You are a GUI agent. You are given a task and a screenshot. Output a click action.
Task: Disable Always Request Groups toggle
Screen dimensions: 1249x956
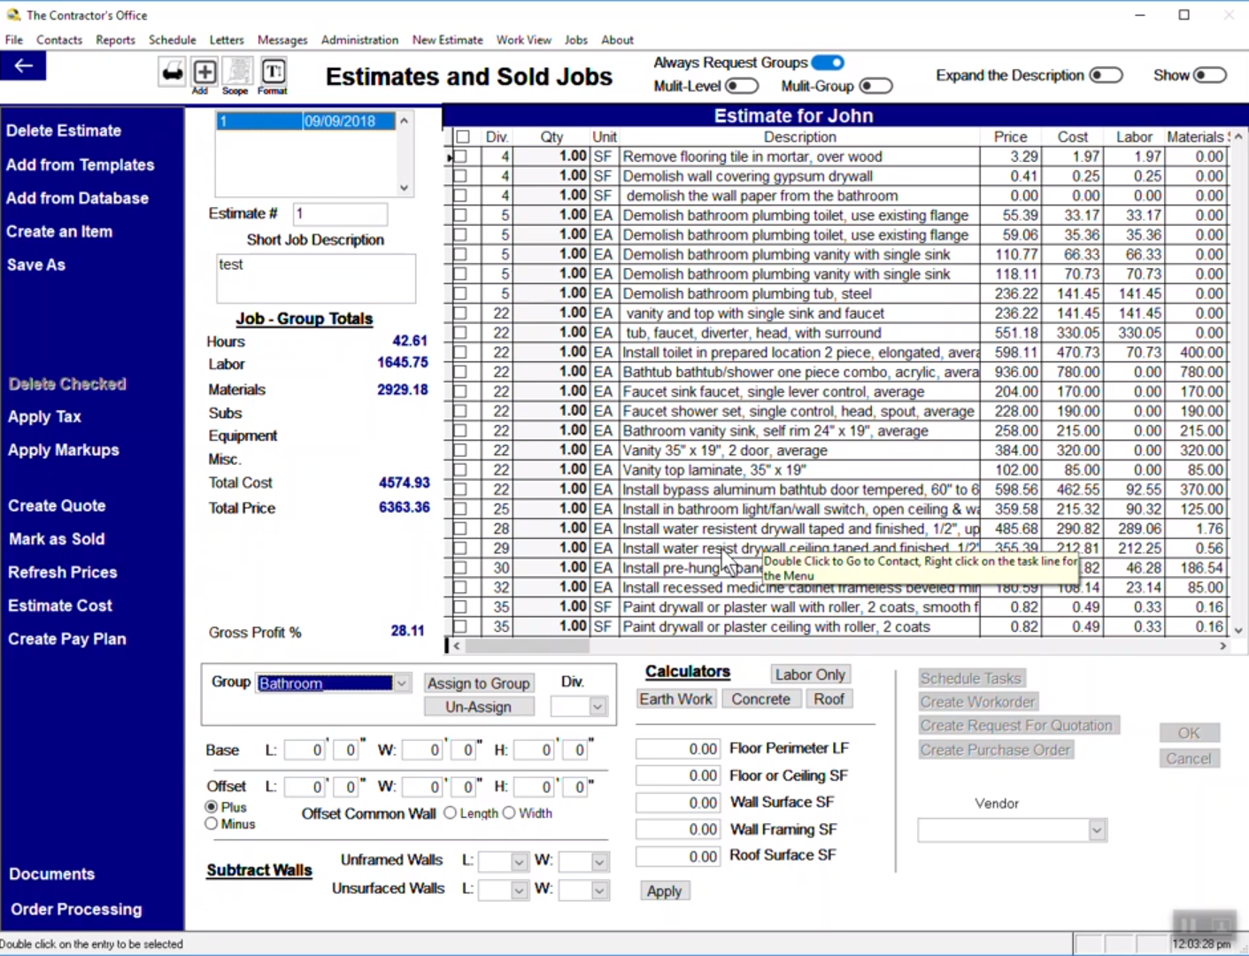[x=828, y=63]
